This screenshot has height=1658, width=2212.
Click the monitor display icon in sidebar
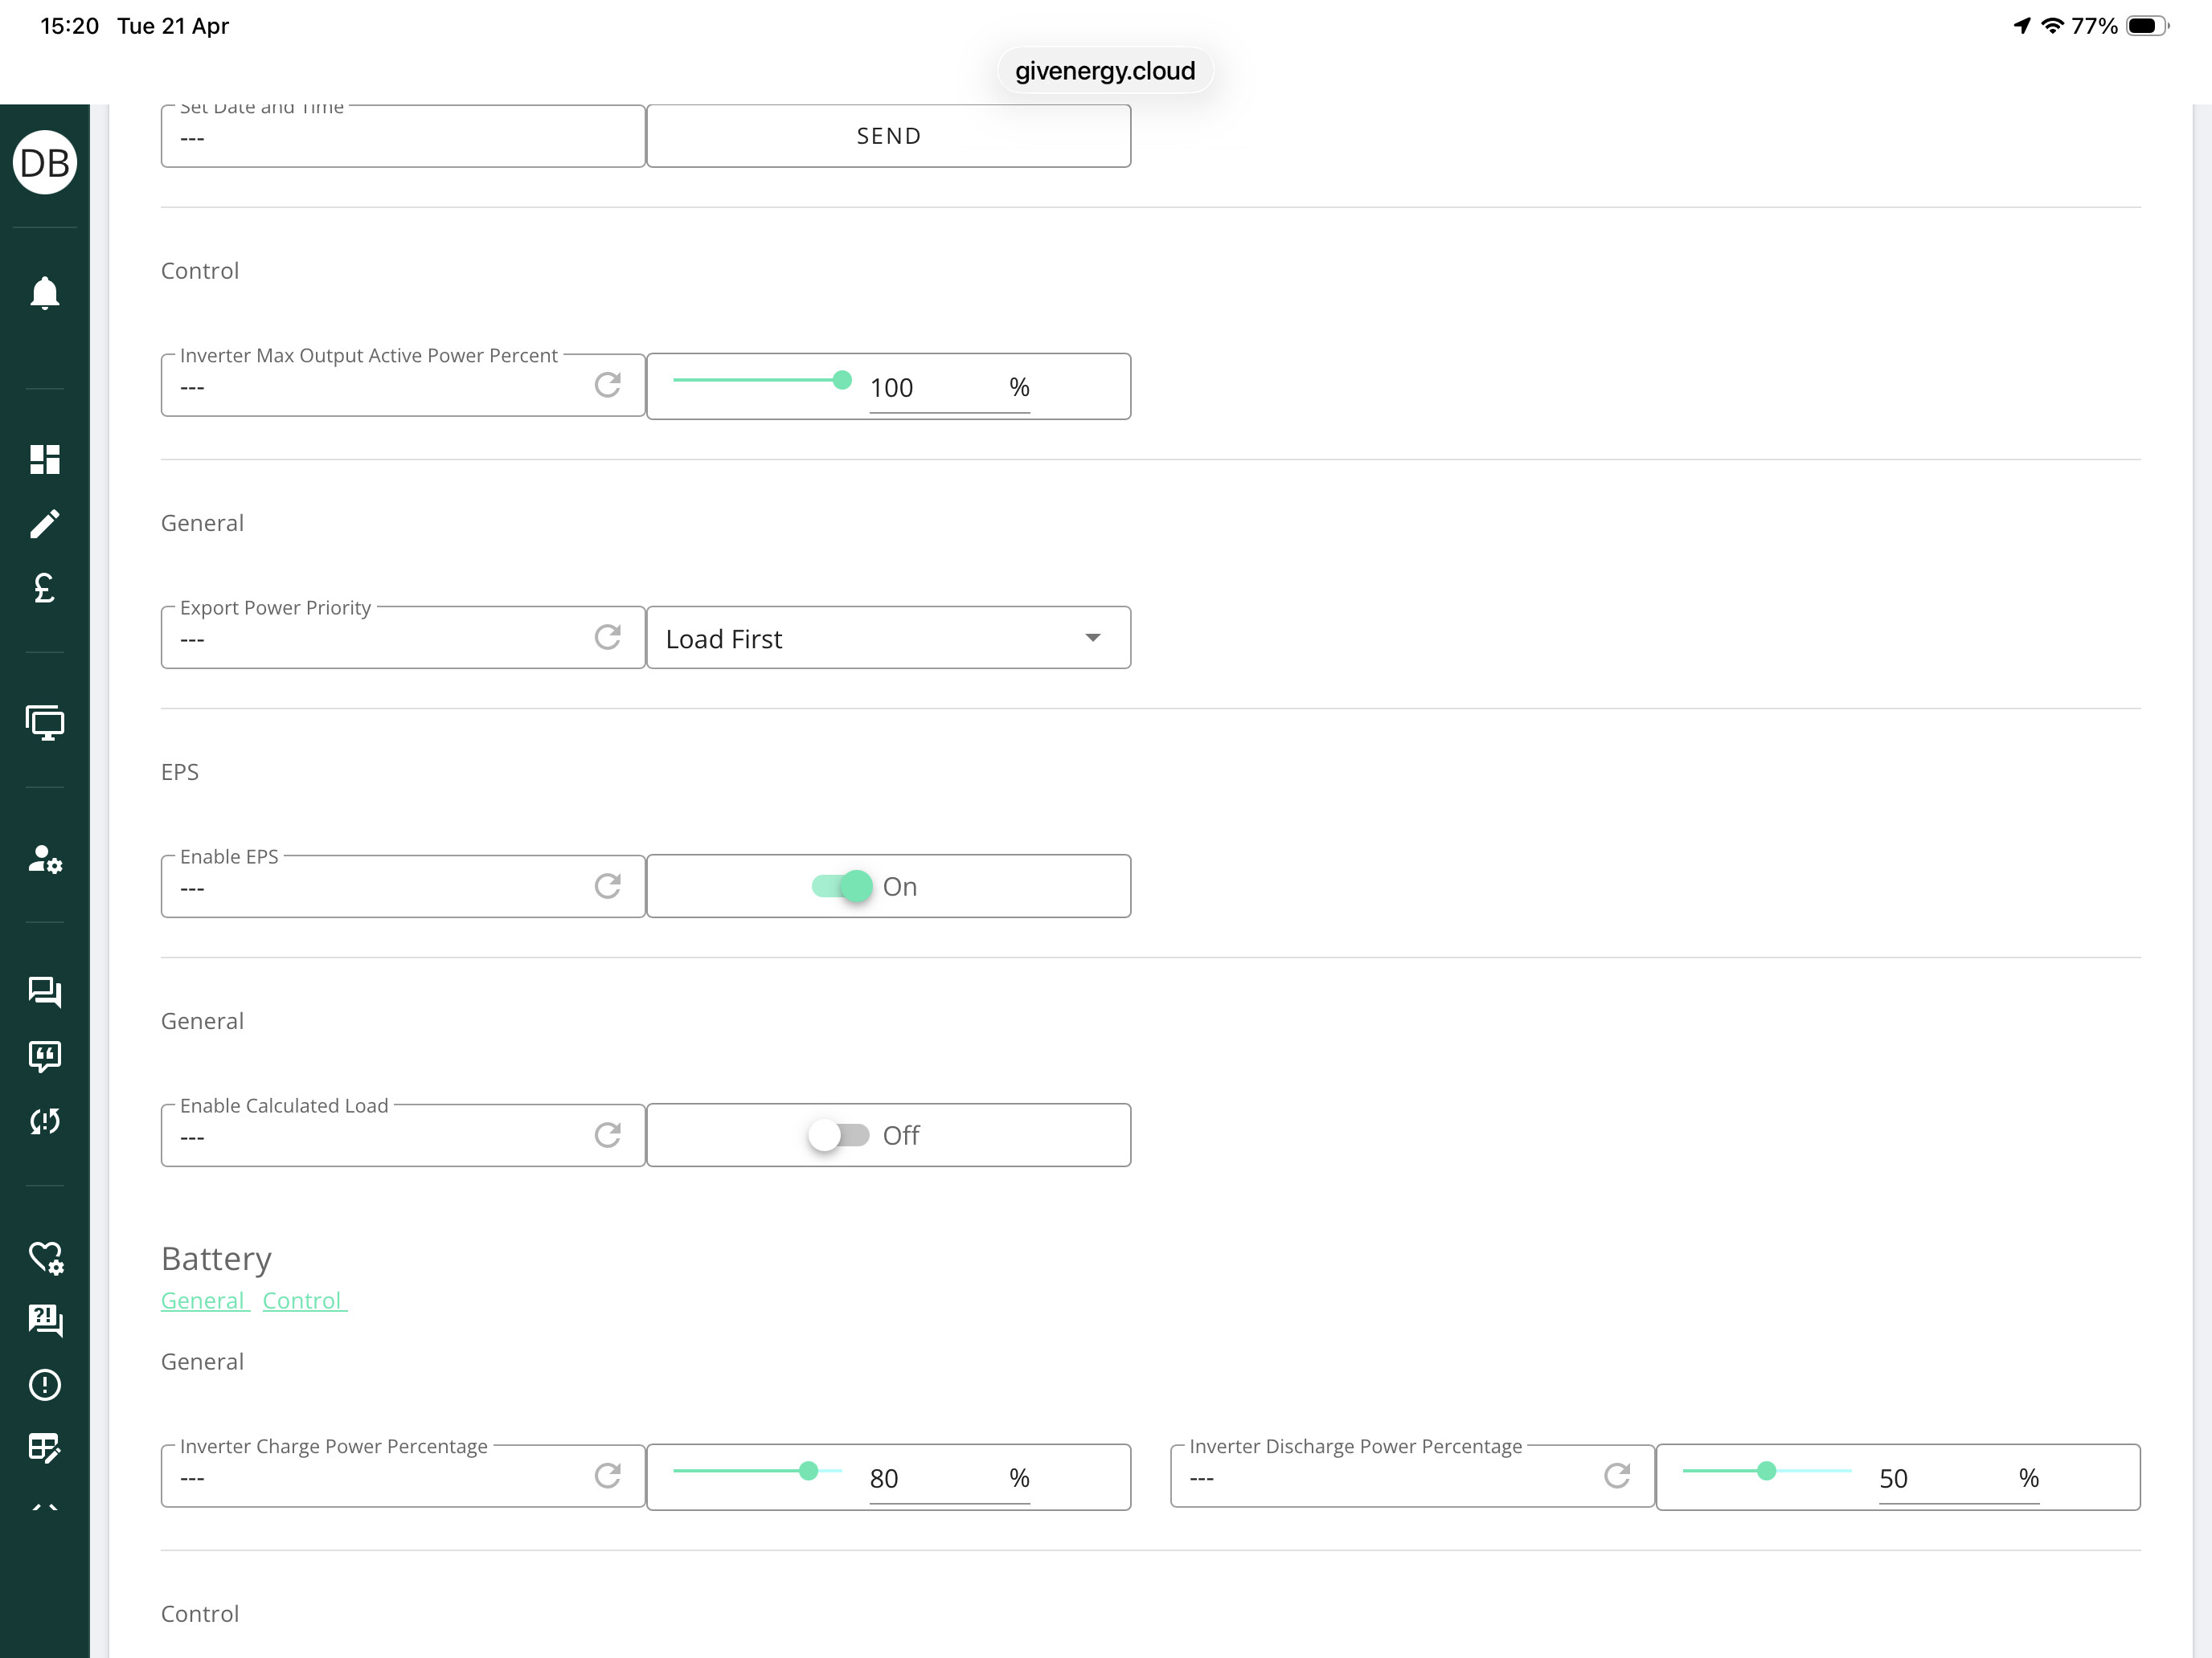(45, 721)
